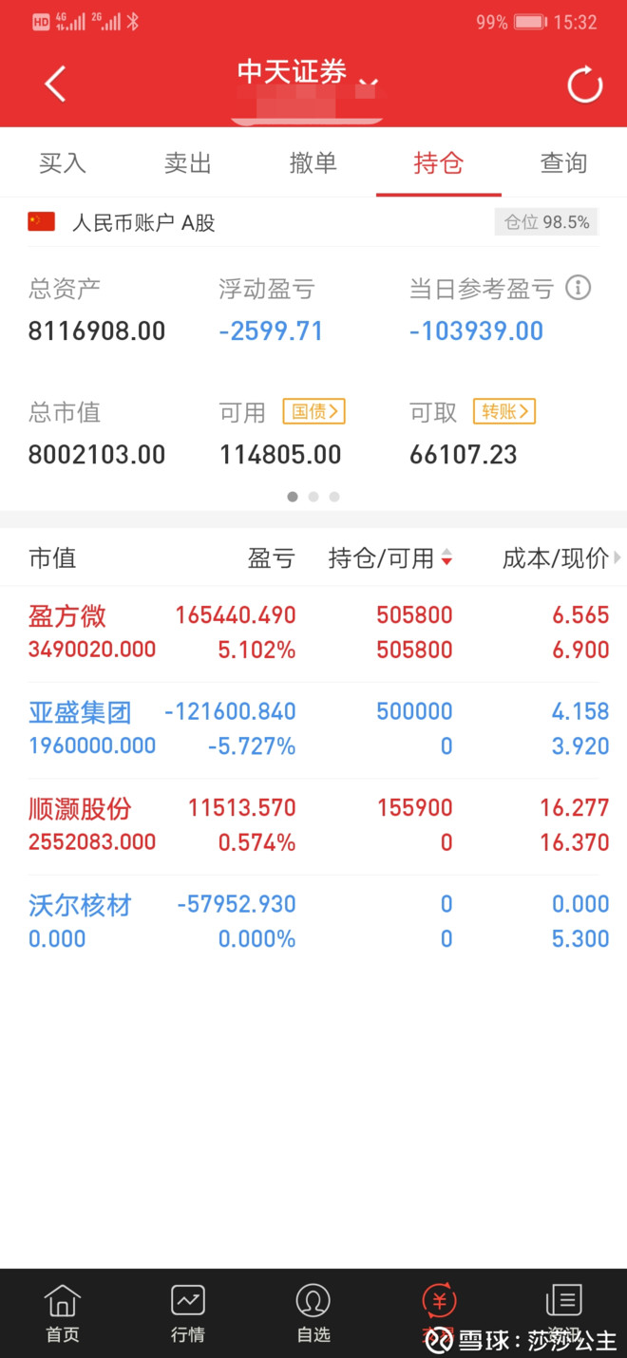Tap the back arrow icon
Screen dimensions: 627x1358
click(55, 85)
